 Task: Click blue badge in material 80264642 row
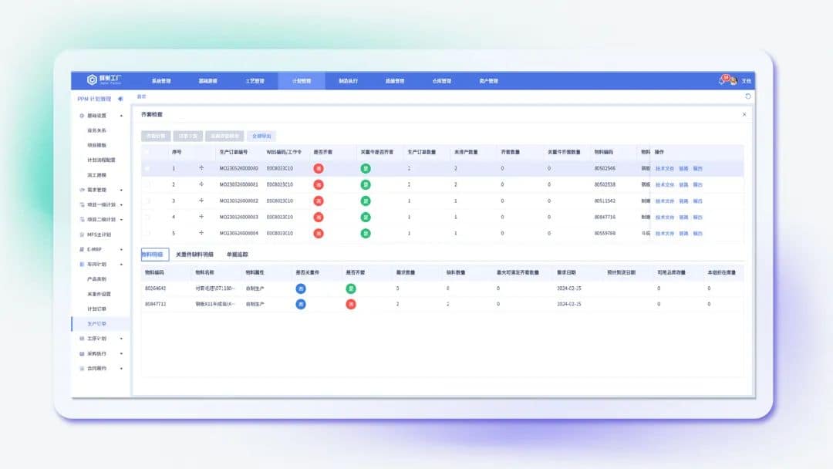tap(301, 288)
